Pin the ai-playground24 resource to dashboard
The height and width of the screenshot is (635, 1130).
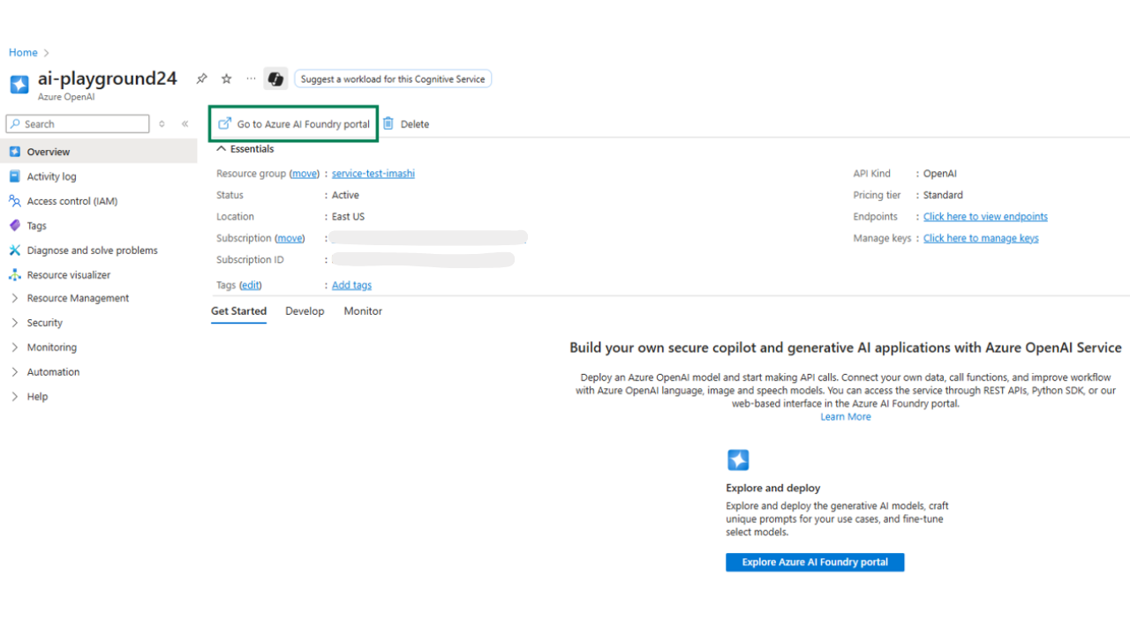pos(201,79)
